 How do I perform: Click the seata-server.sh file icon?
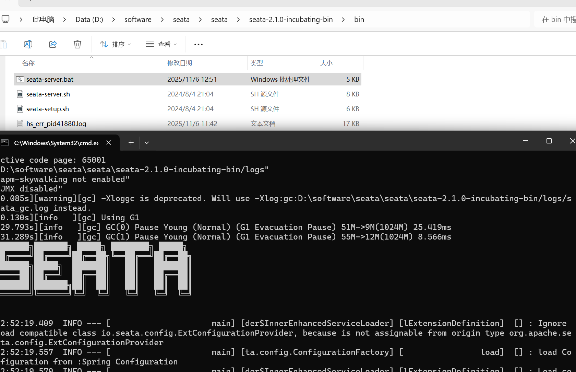tap(20, 94)
